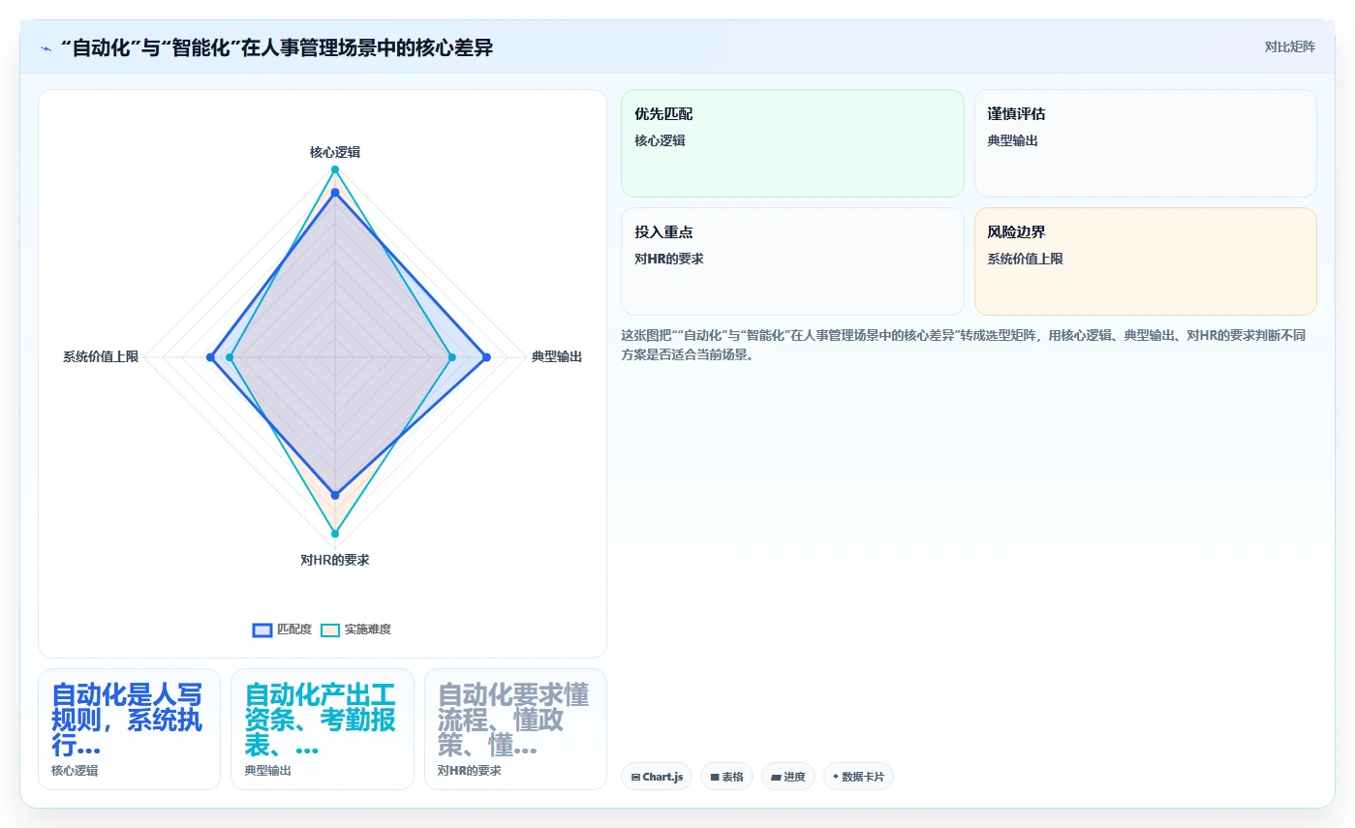The height and width of the screenshot is (828, 1355).
Task: Click the 实施难度 legend label
Action: tap(368, 629)
